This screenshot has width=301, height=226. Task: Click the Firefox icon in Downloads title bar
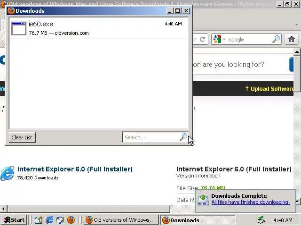tap(11, 11)
